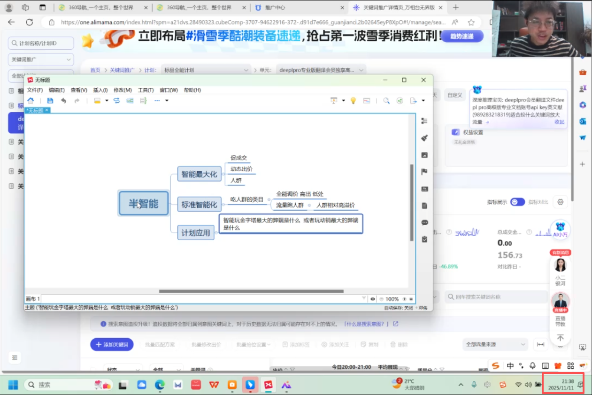Open the image panel icon in sidebar
The width and height of the screenshot is (592, 395).
pyautogui.click(x=424, y=155)
